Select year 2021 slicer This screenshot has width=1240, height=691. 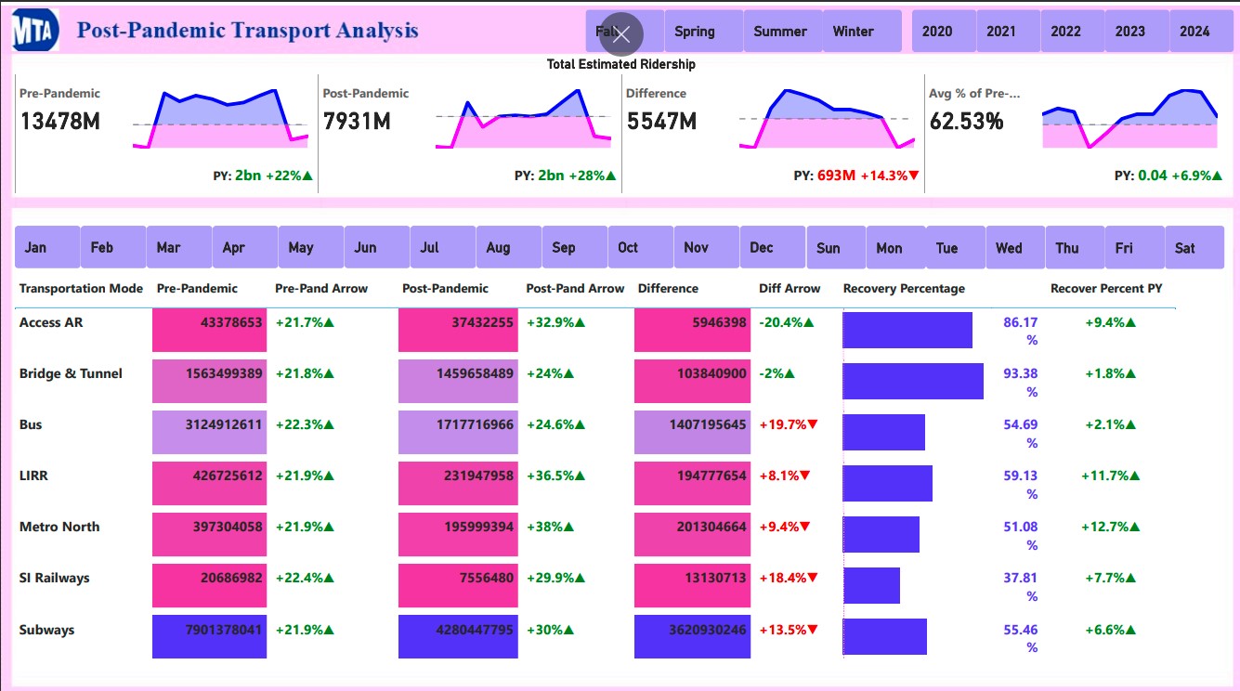[x=1008, y=32]
